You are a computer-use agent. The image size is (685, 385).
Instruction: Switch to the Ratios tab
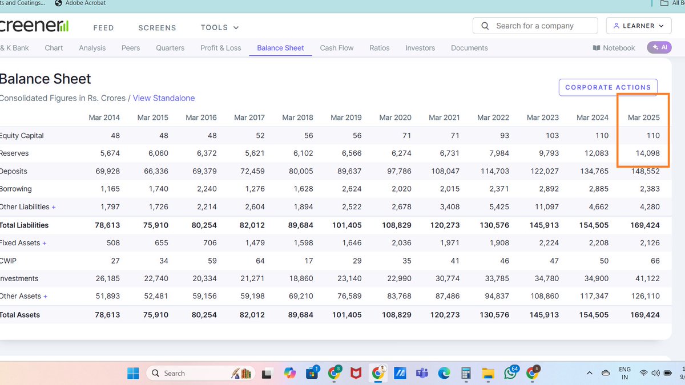point(380,48)
